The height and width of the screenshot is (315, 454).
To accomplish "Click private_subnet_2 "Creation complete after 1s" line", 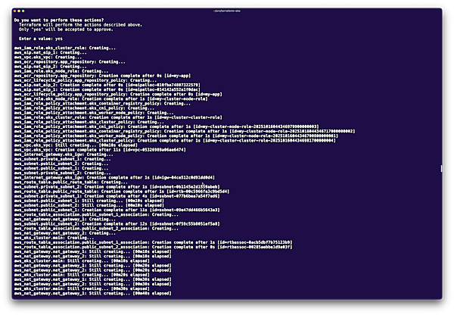I will tap(117, 187).
